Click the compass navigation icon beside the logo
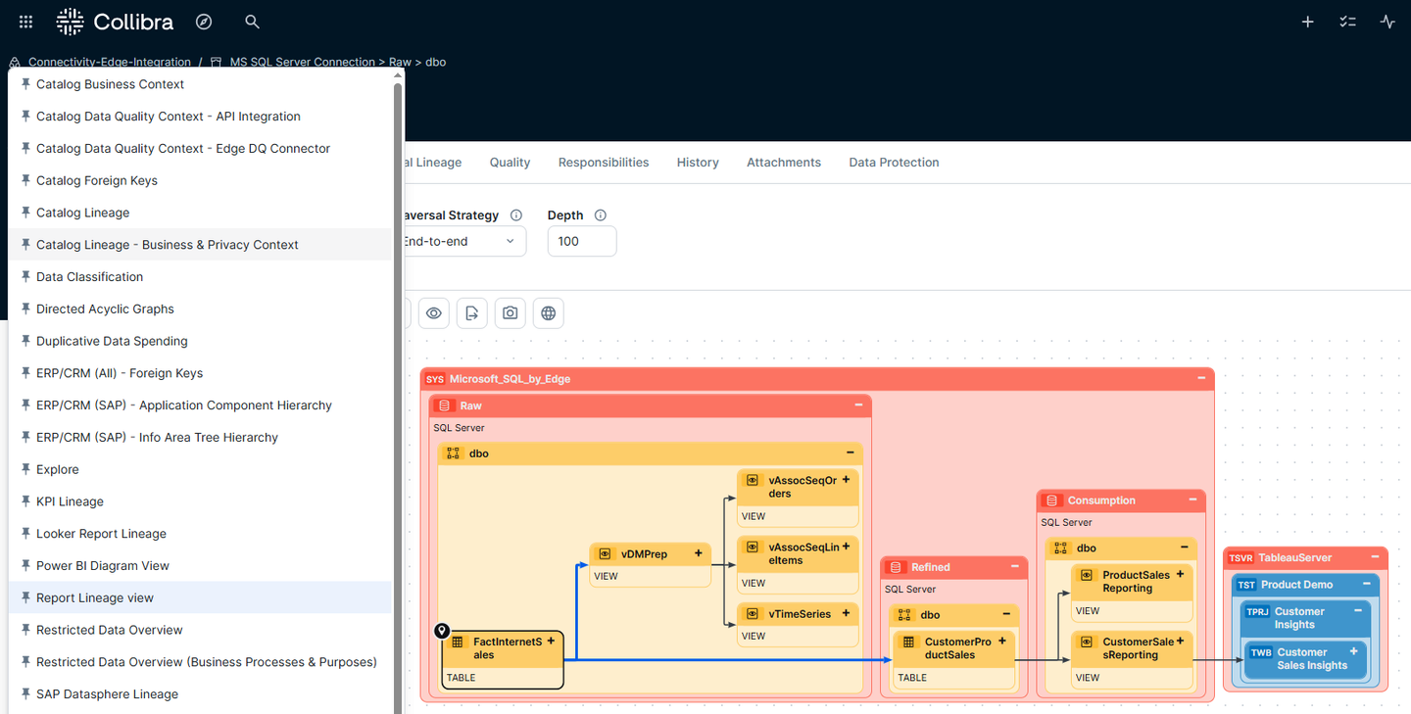1411x714 pixels. (204, 21)
